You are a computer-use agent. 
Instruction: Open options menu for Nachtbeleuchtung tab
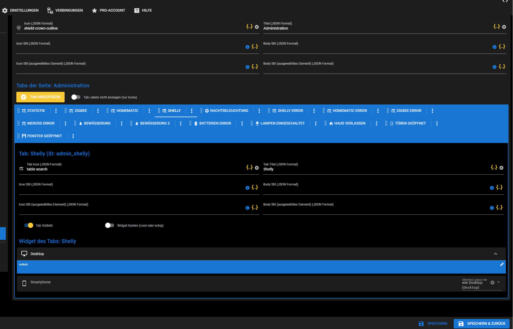259,111
